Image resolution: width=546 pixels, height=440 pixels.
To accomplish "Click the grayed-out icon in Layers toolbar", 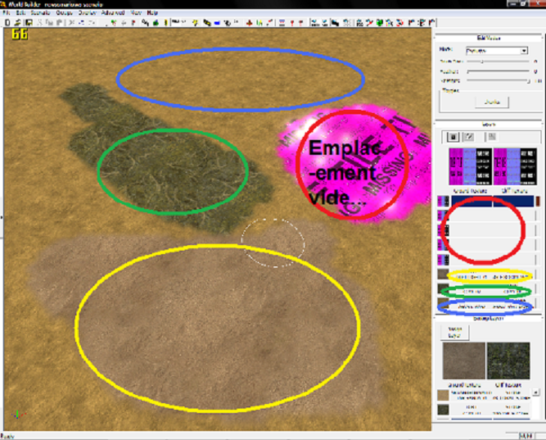I will coord(492,137).
